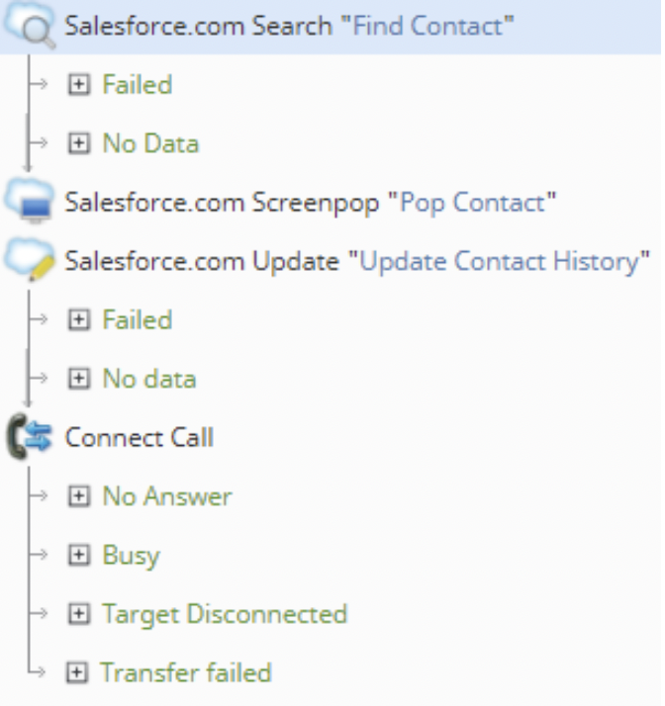The image size is (665, 706).
Task: Expand the Target Disconnected branch
Action: pyautogui.click(x=79, y=613)
